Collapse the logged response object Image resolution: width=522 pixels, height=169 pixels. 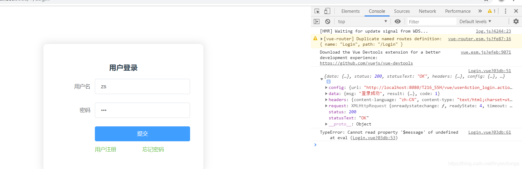coord(322,79)
